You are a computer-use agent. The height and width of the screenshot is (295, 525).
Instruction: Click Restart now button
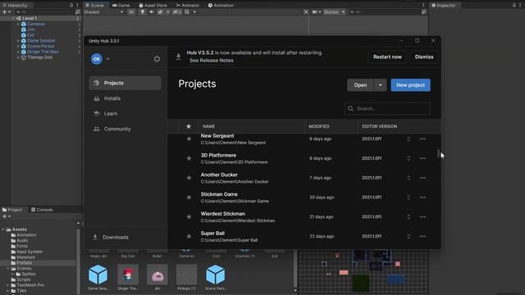(387, 57)
